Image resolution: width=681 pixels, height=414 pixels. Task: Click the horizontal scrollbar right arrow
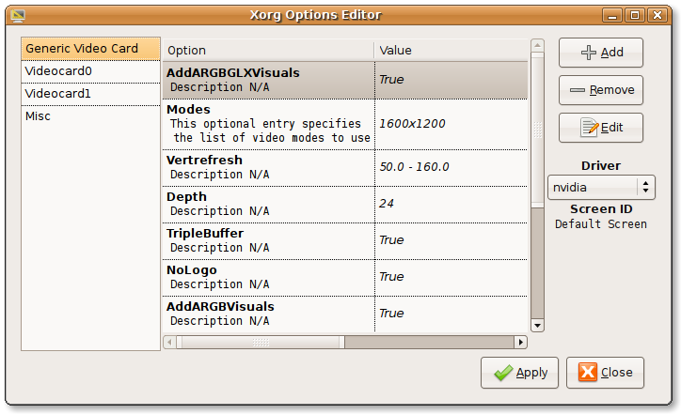(x=521, y=342)
